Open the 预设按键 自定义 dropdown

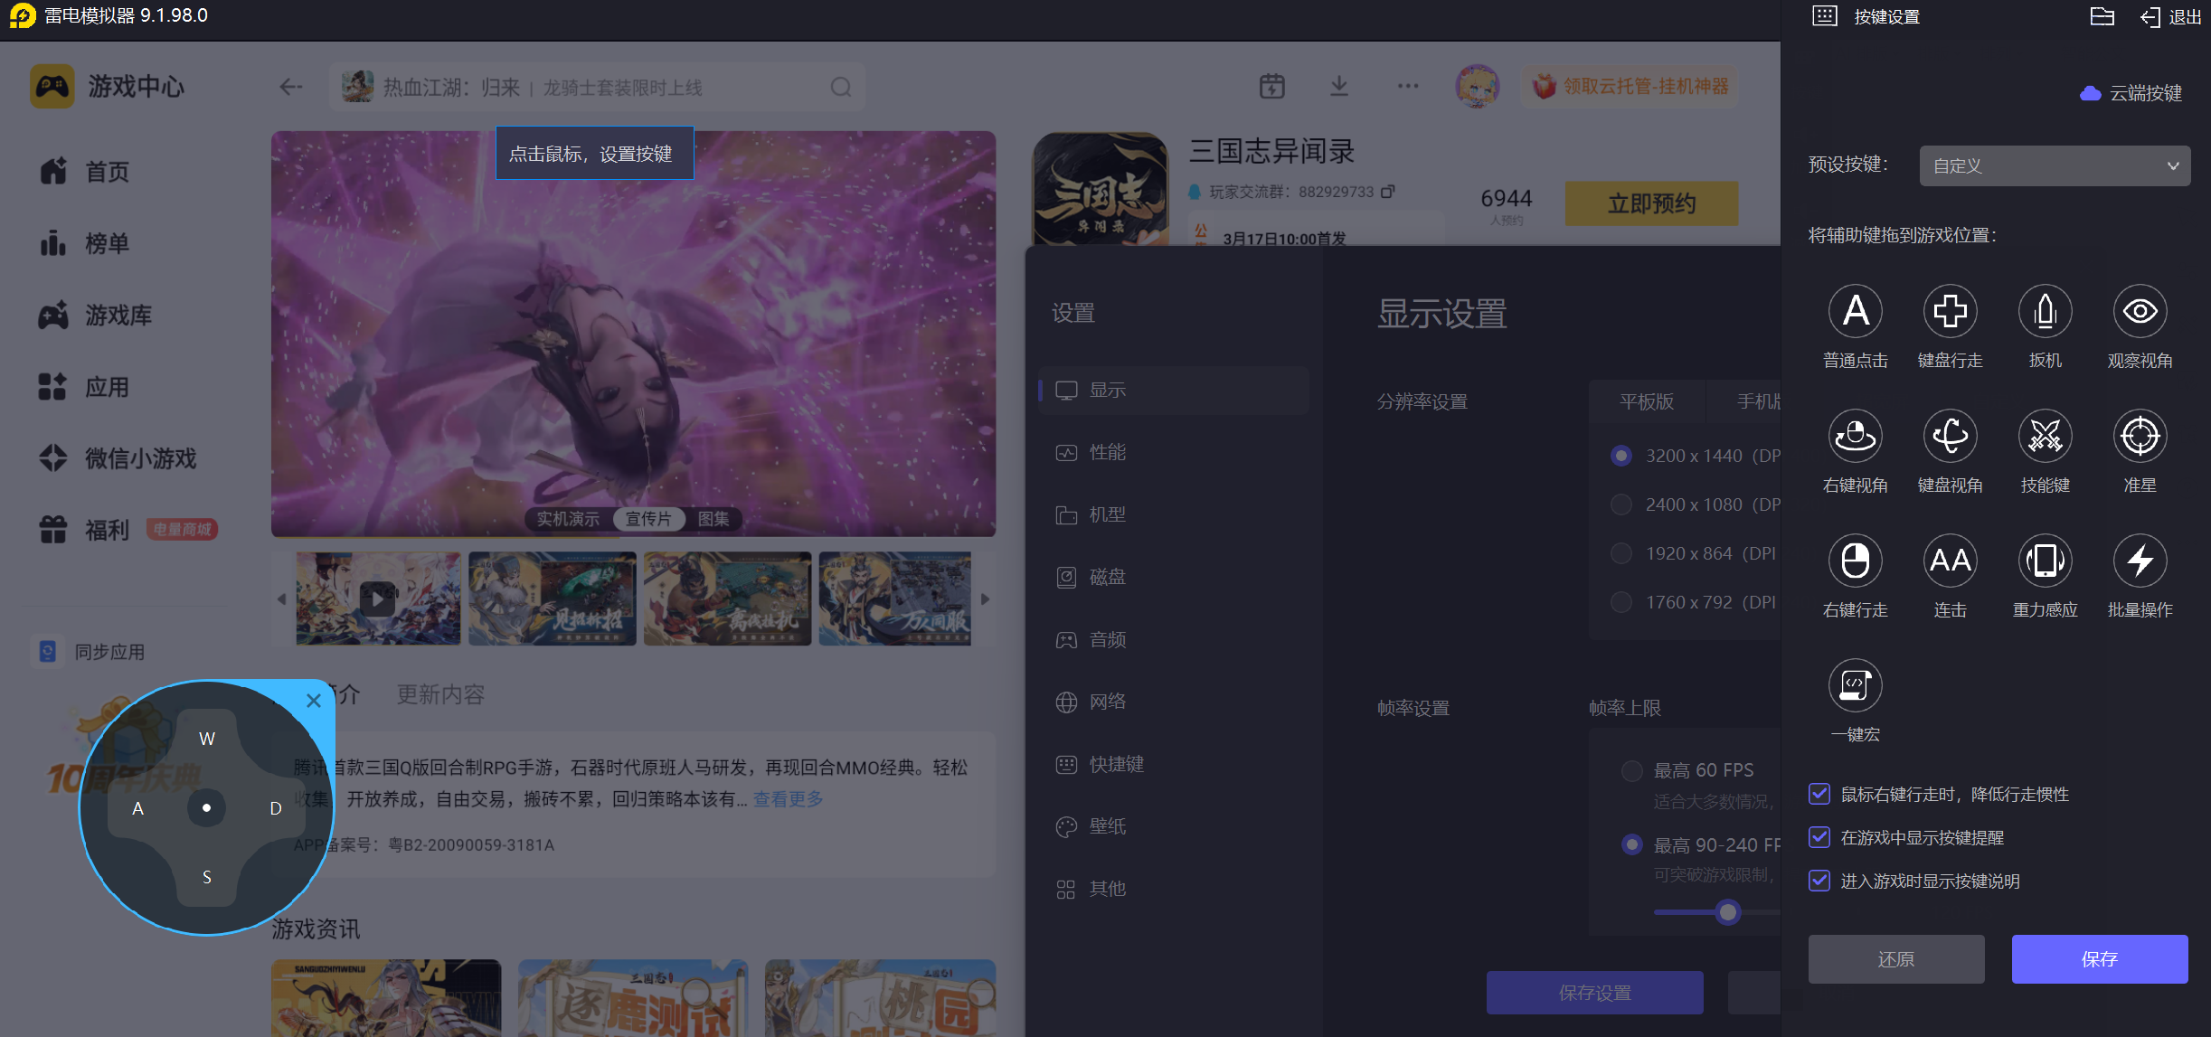tap(2054, 166)
